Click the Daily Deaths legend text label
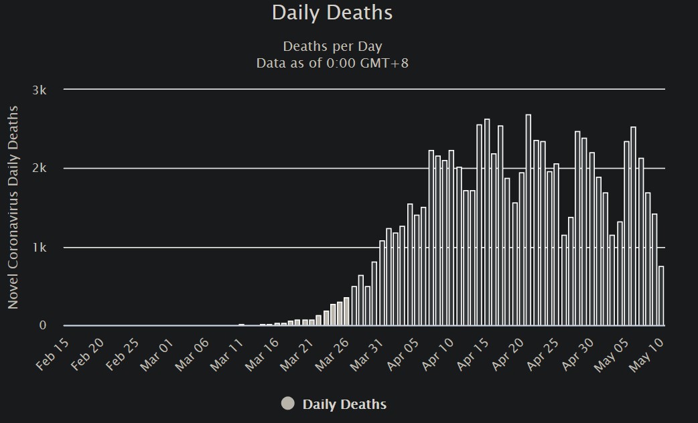Viewport: 698px width, 423px height. coord(344,404)
